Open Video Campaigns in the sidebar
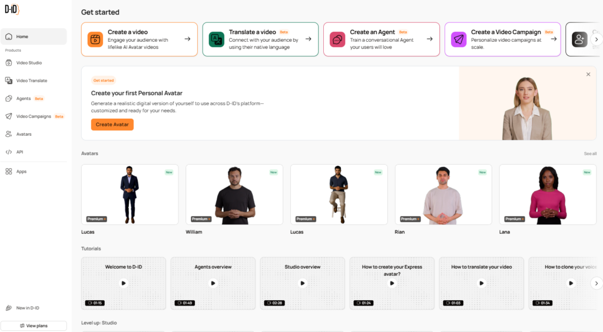The height and width of the screenshot is (332, 603). tap(34, 116)
